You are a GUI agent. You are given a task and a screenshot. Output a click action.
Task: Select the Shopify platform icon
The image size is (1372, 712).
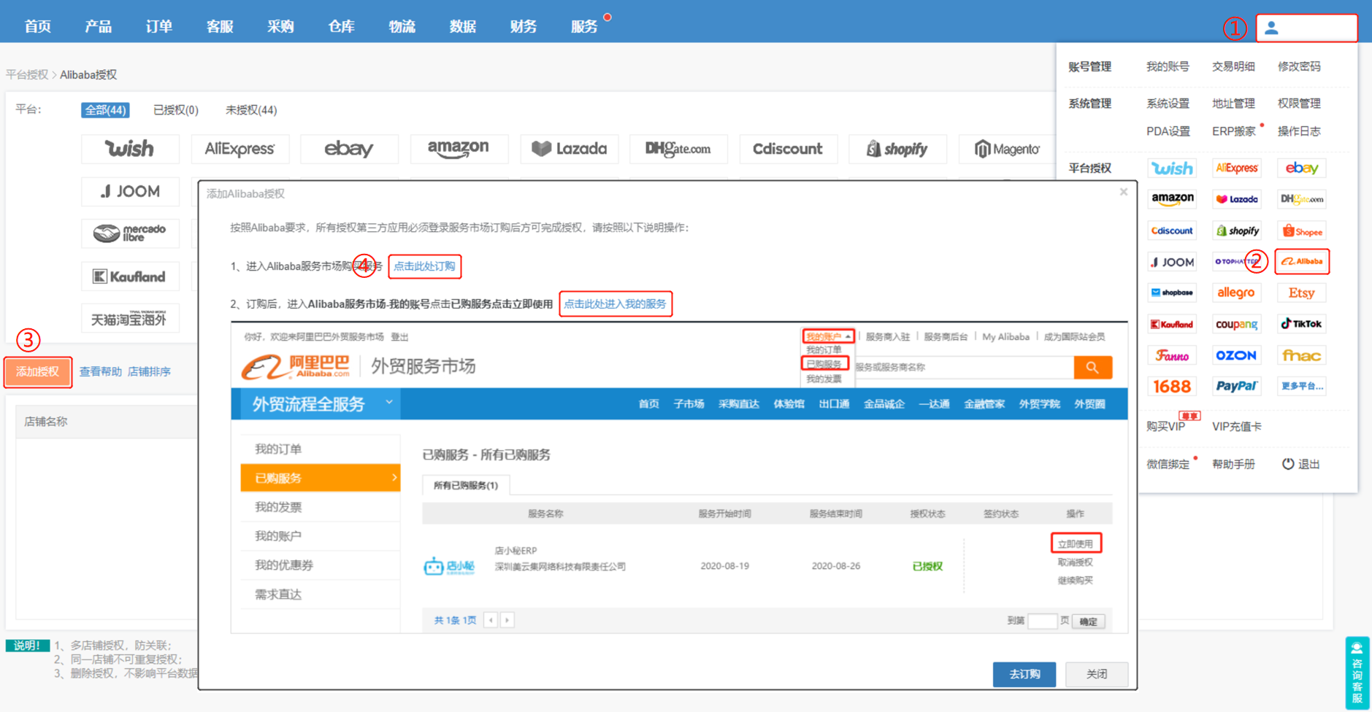point(897,149)
